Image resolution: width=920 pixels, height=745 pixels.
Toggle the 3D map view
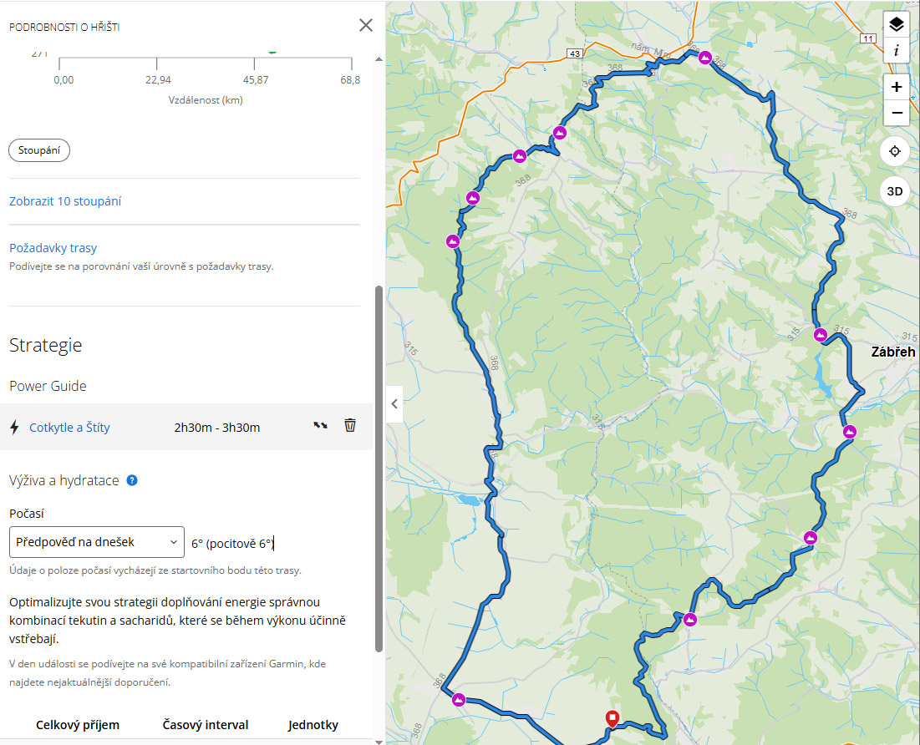(895, 191)
